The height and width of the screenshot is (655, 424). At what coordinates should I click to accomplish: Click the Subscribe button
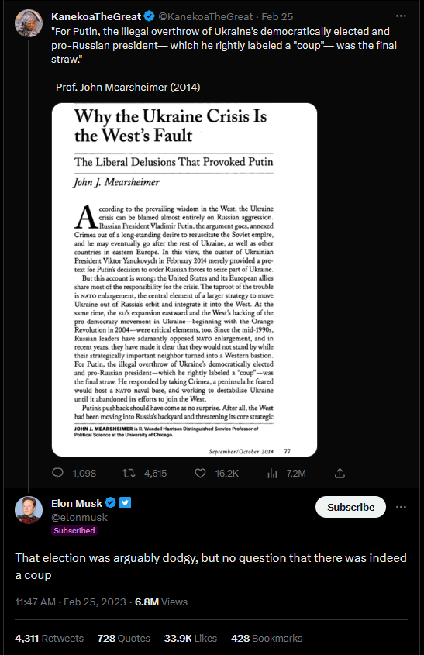(350, 507)
